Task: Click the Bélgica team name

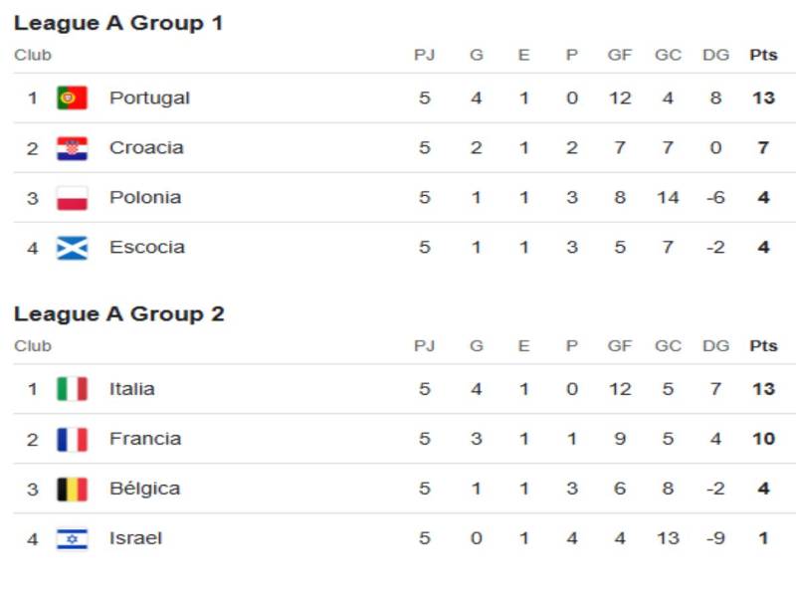Action: (144, 489)
